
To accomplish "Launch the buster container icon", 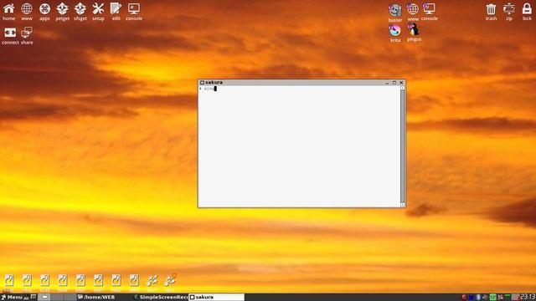I will [395, 13].
